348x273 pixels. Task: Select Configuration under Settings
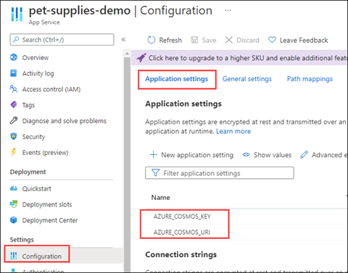coord(42,256)
